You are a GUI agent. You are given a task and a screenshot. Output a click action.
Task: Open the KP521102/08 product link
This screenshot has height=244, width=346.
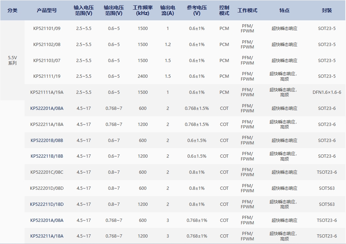tap(47, 45)
